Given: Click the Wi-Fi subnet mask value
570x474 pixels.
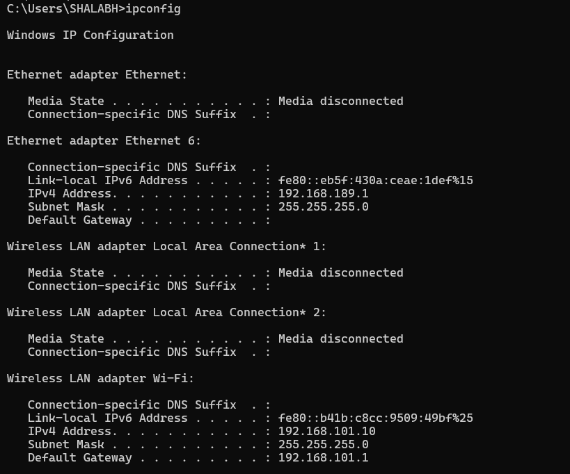Looking at the screenshot, I should [x=323, y=445].
